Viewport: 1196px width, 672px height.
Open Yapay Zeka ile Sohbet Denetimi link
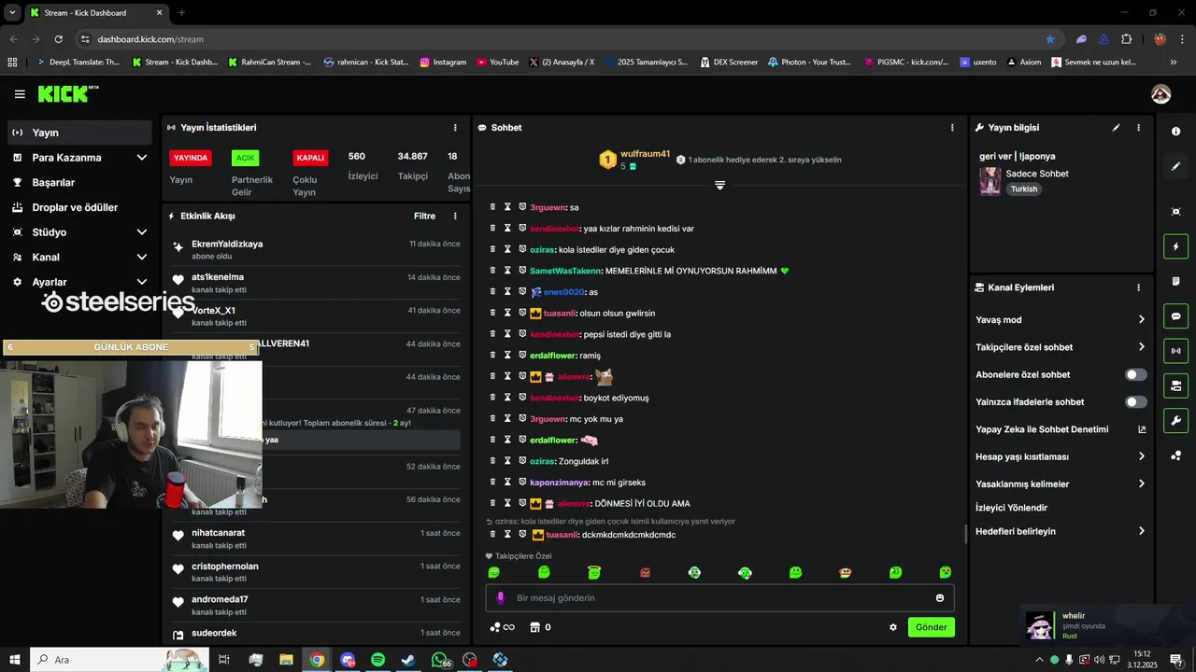coord(1061,429)
